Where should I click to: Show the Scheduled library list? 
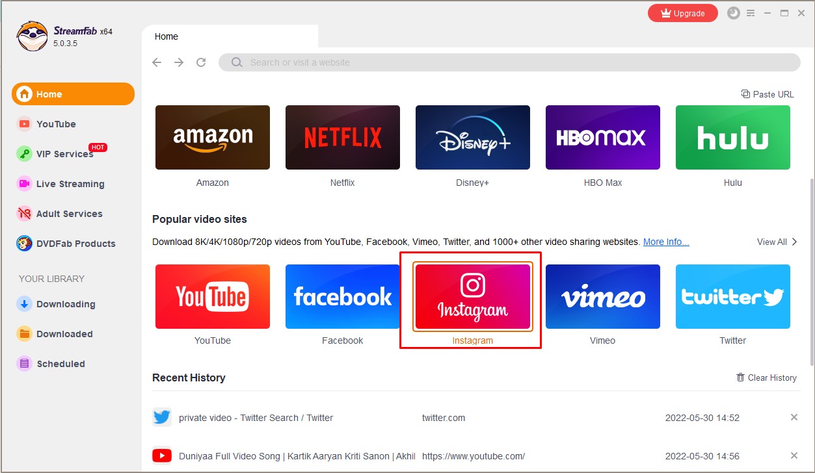point(51,364)
